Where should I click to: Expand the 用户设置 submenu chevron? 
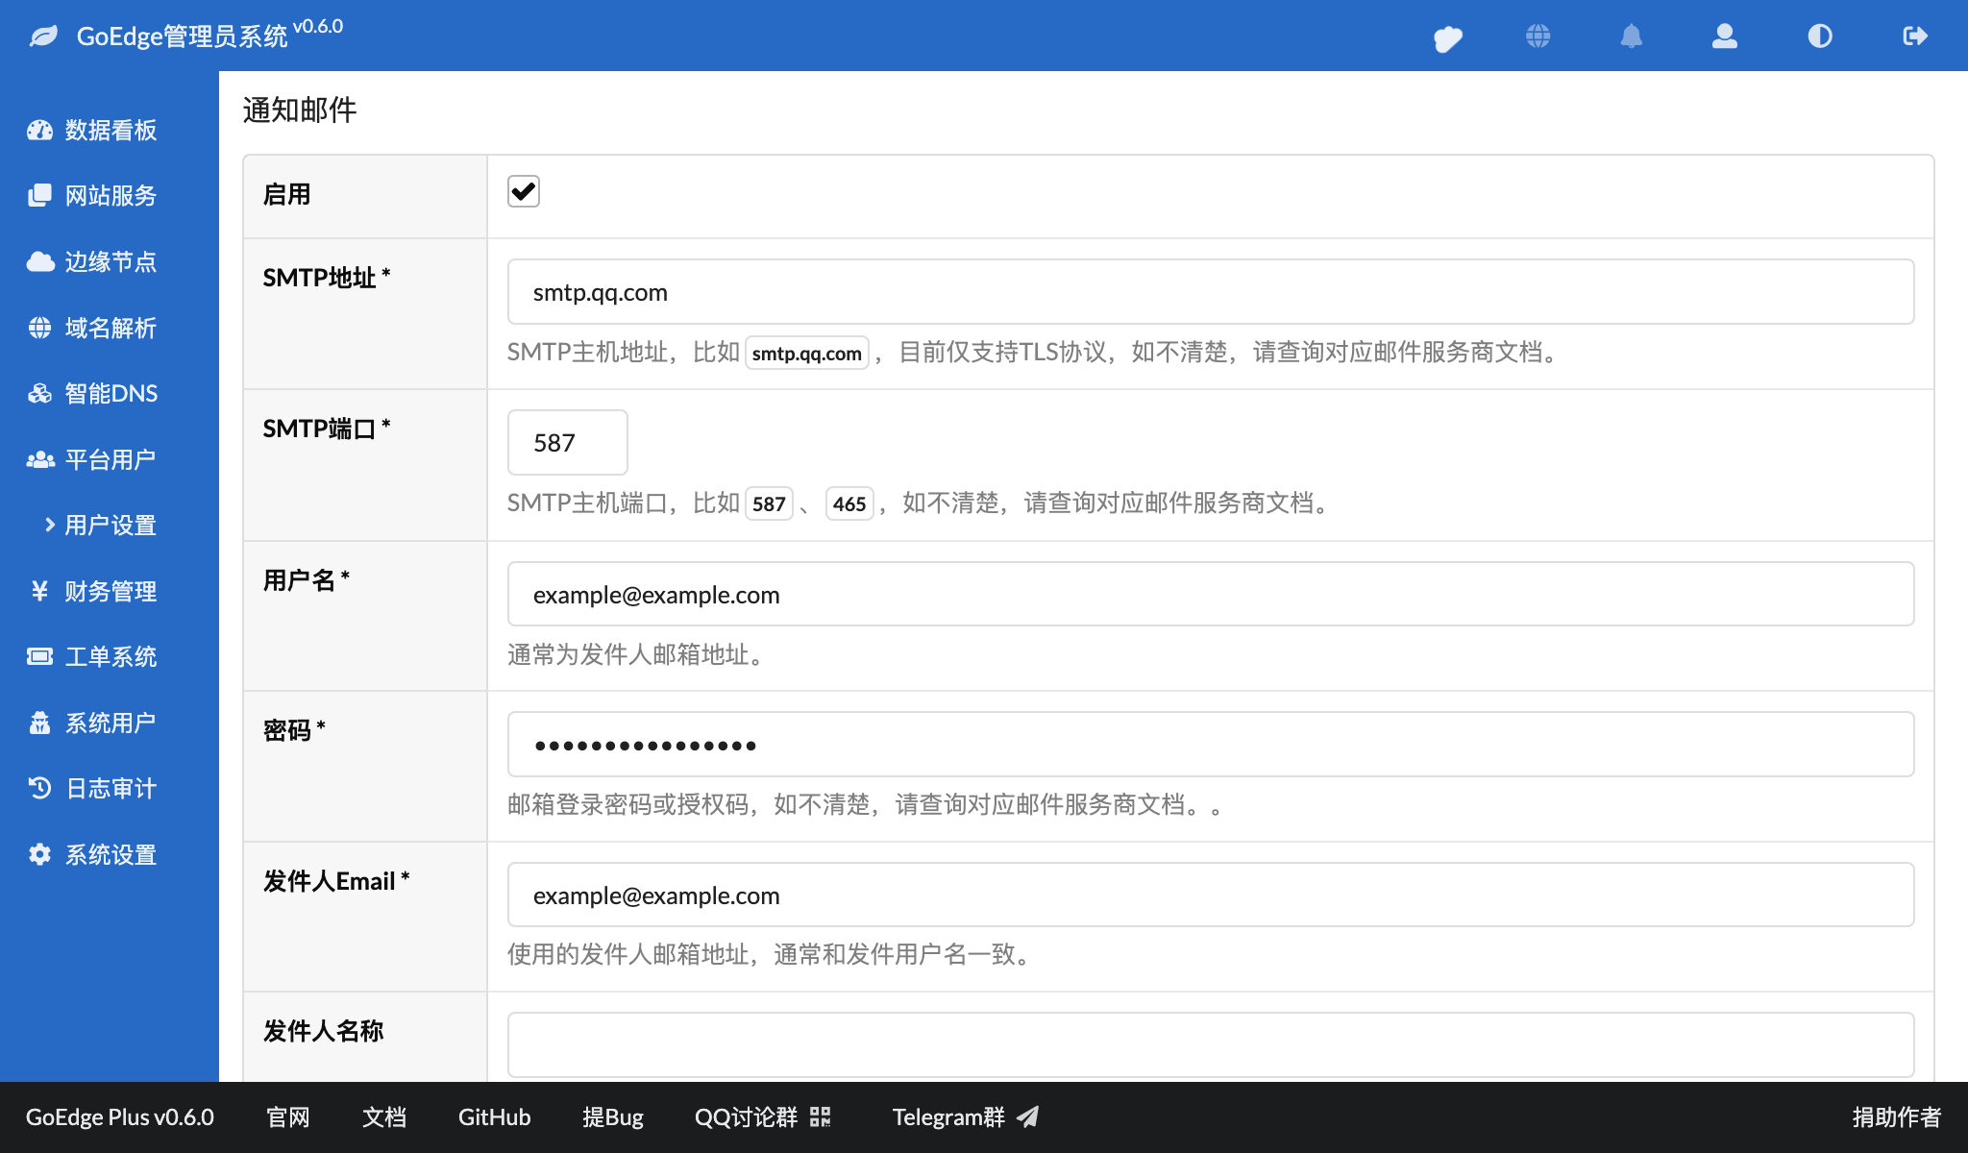point(50,525)
